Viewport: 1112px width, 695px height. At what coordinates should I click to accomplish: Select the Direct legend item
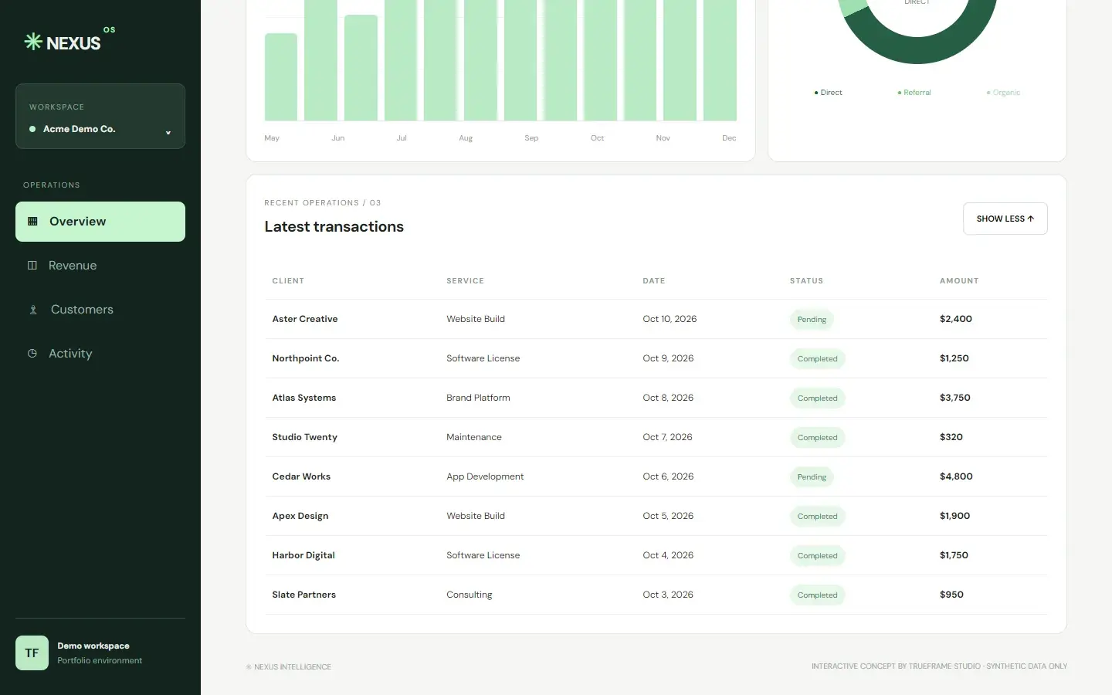point(828,93)
